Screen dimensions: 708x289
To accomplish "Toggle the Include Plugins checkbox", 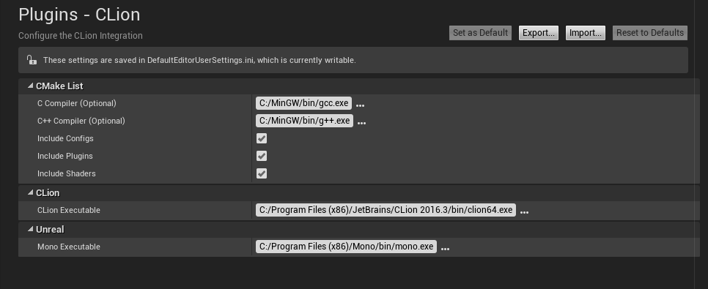I will point(262,156).
